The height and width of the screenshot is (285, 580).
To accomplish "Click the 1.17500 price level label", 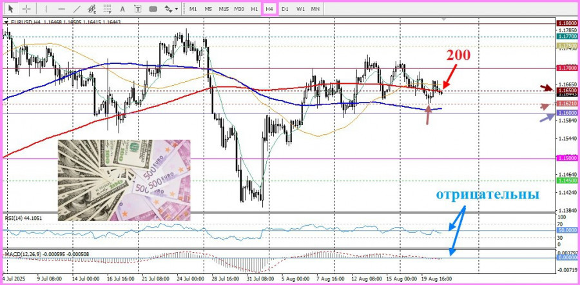I will [567, 46].
